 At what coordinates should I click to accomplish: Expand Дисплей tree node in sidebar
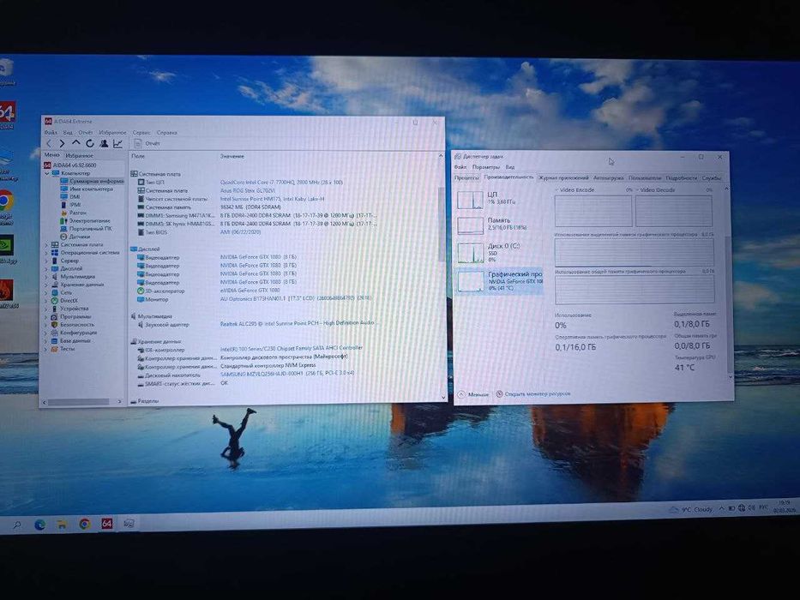46,268
